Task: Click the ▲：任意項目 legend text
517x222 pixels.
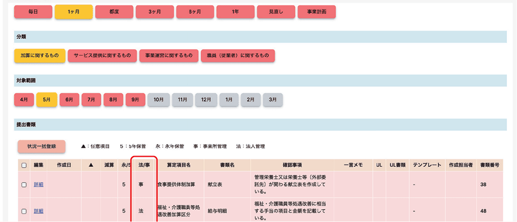Action: [x=95, y=147]
